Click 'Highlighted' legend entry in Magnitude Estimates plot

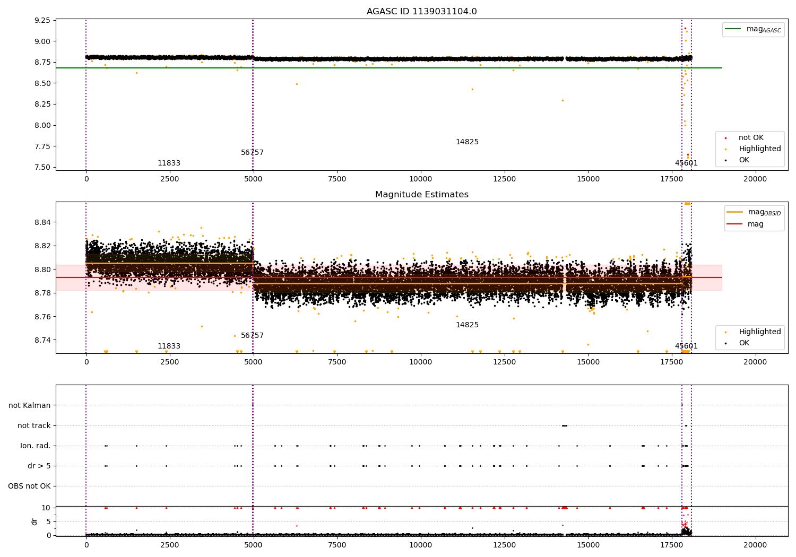pos(760,332)
